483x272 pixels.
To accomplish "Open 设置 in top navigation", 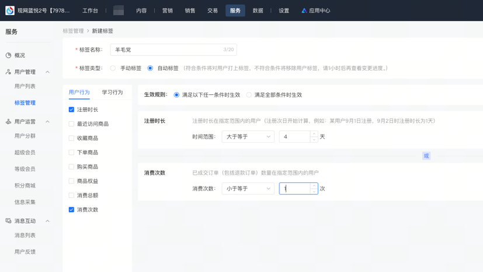I will click(x=284, y=10).
